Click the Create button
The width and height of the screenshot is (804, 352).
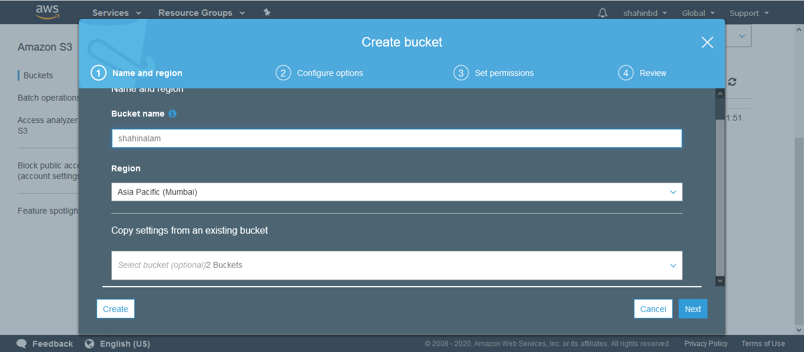[115, 309]
